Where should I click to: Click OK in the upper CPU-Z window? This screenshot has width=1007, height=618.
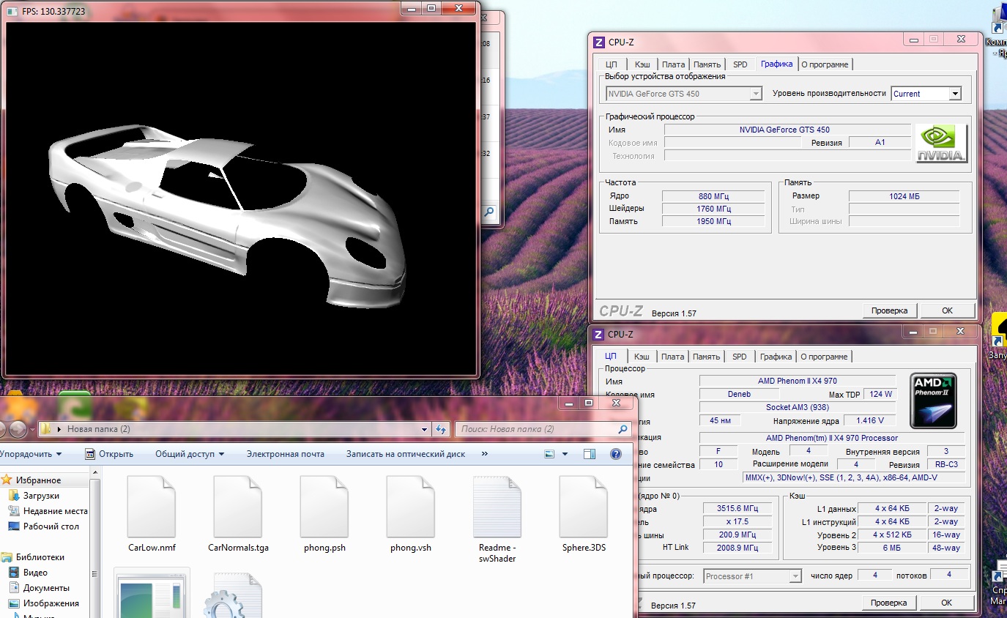[947, 310]
